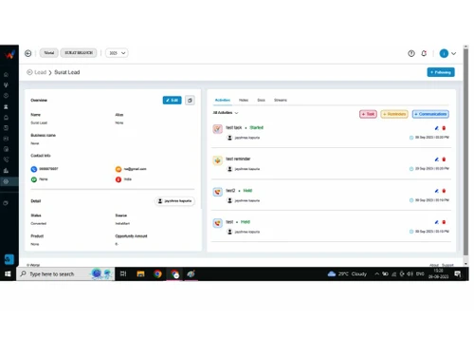This screenshot has height=356, width=474.
Task: Expand the user profile menu chevron
Action: [x=453, y=53]
